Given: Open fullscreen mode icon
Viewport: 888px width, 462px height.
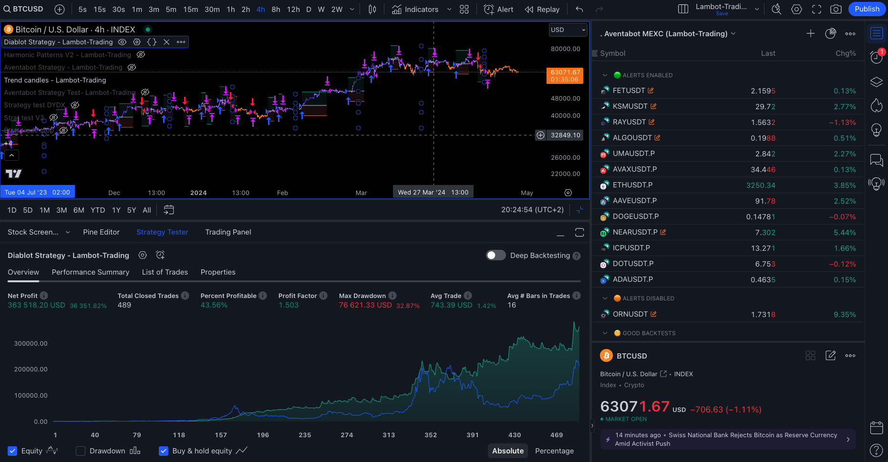Looking at the screenshot, I should pos(816,10).
